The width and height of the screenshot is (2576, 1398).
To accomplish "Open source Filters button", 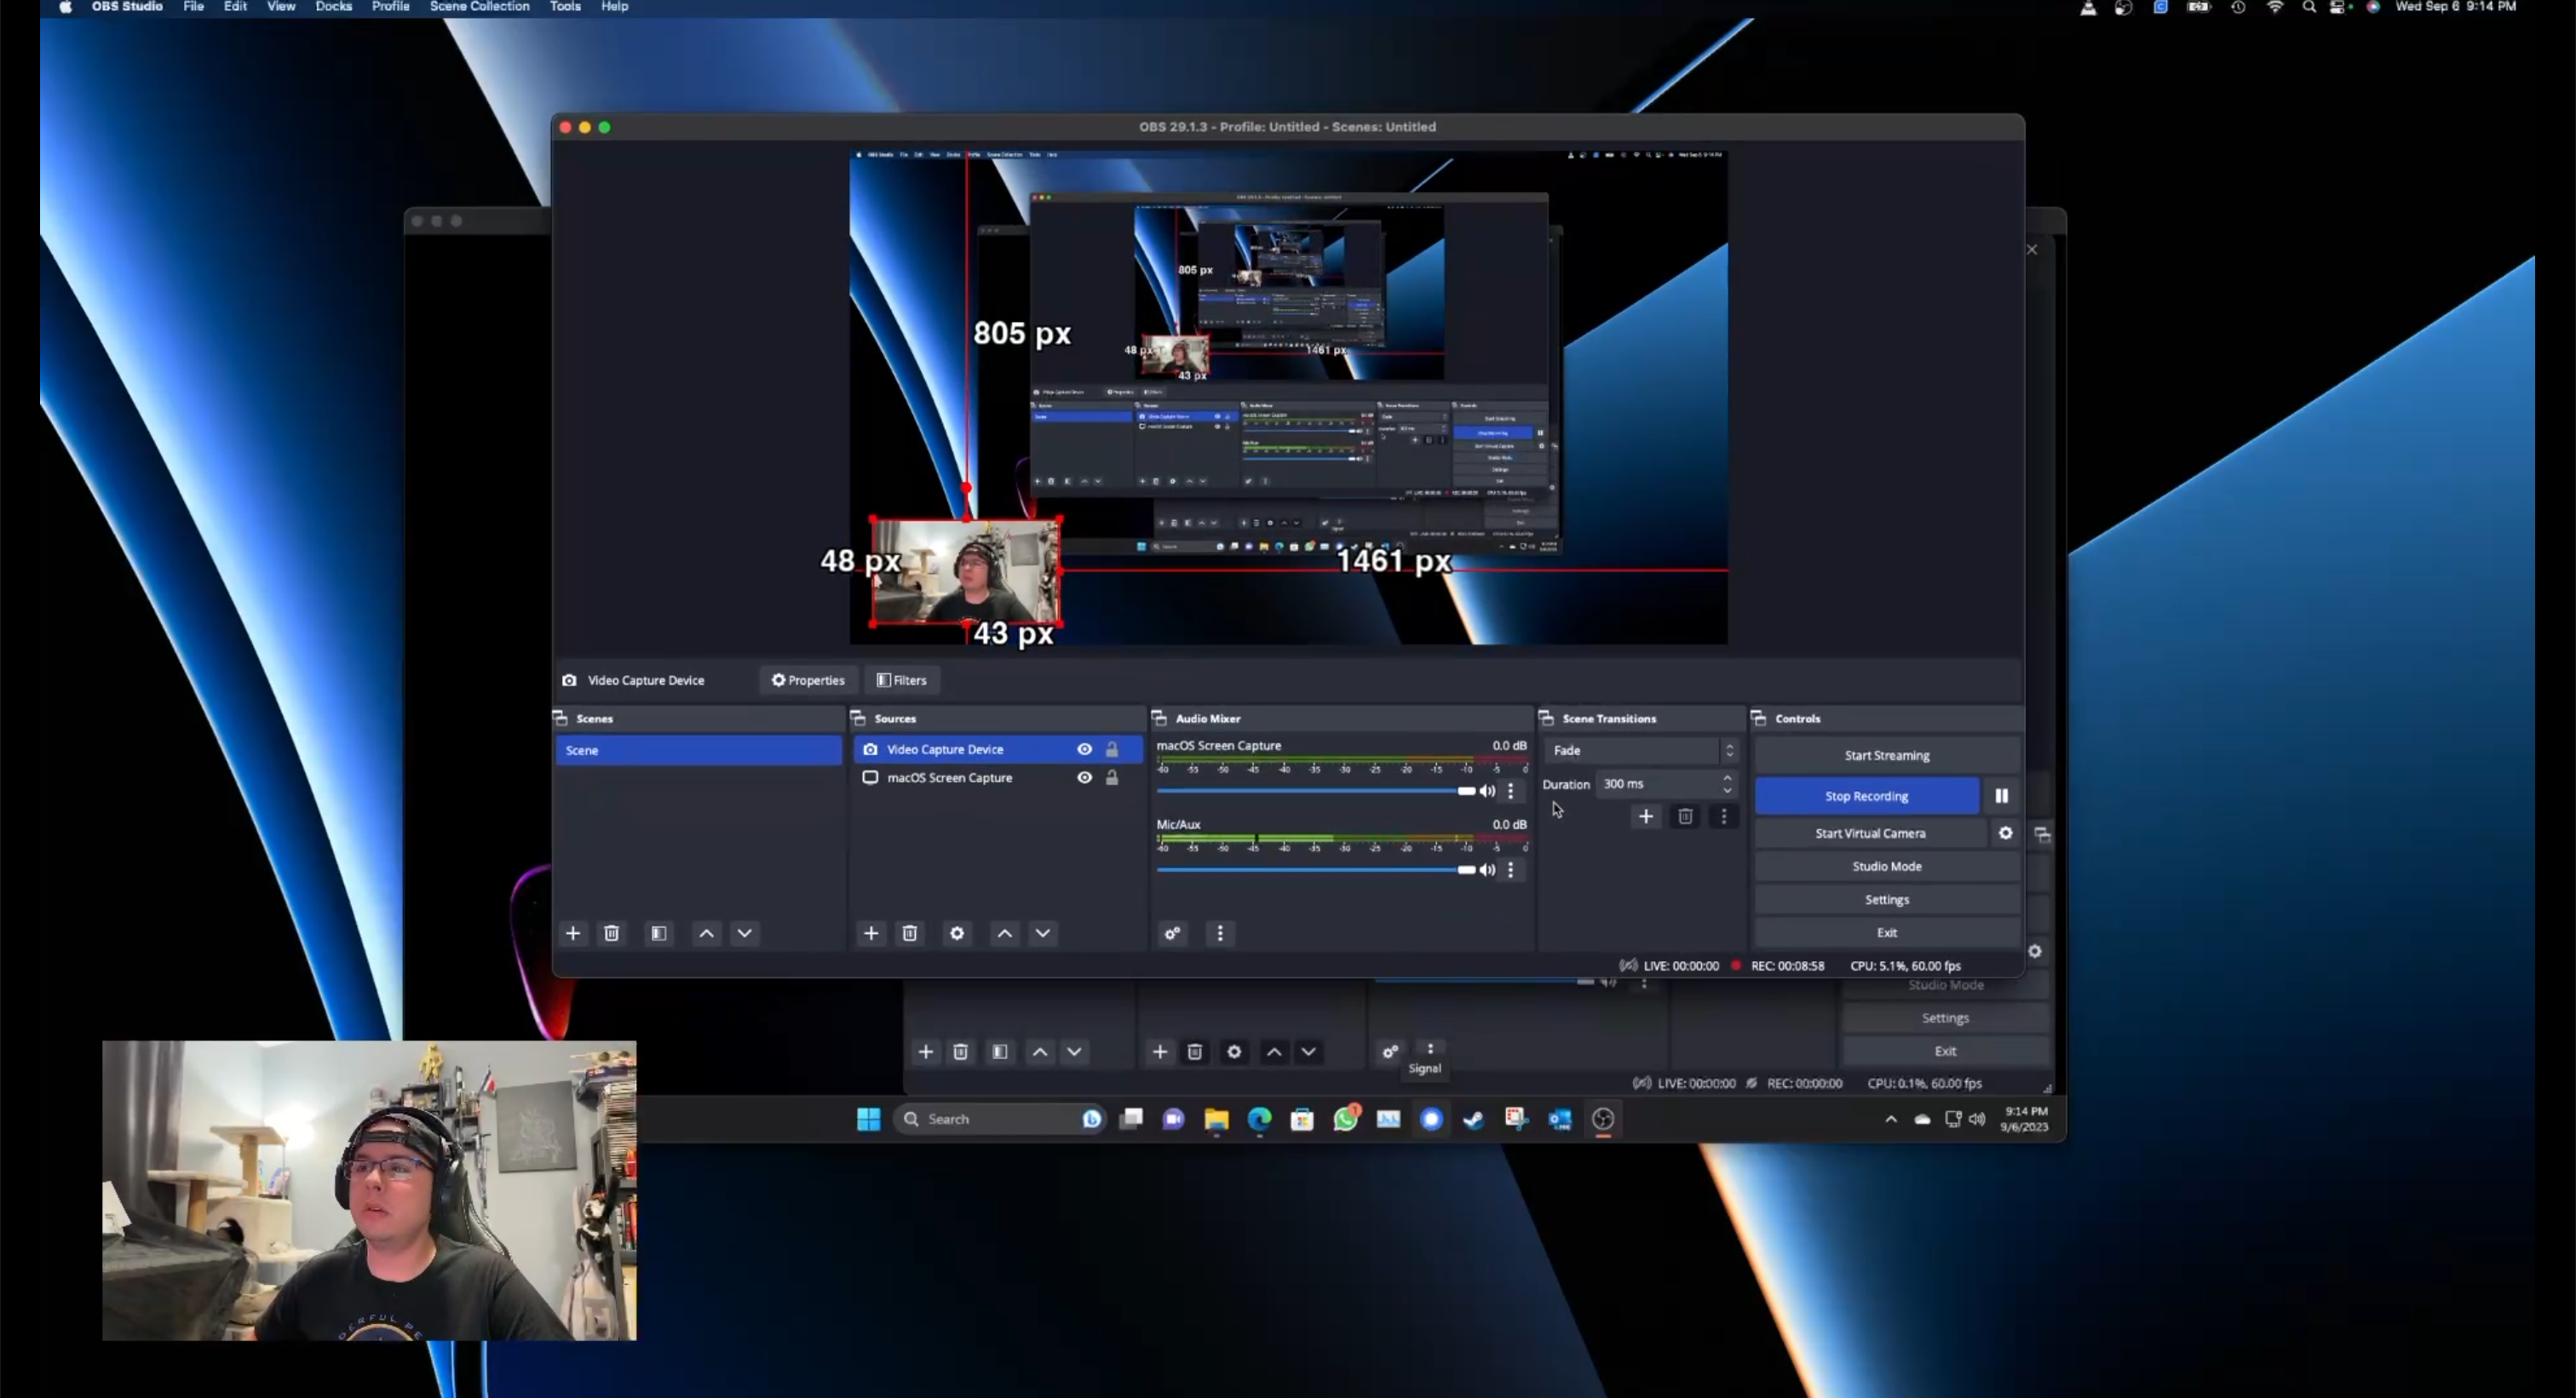I will (902, 679).
